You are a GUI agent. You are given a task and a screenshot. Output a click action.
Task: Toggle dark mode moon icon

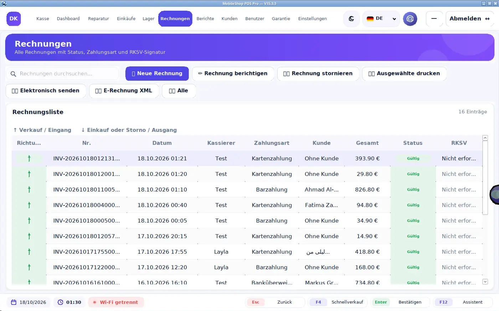tap(351, 18)
